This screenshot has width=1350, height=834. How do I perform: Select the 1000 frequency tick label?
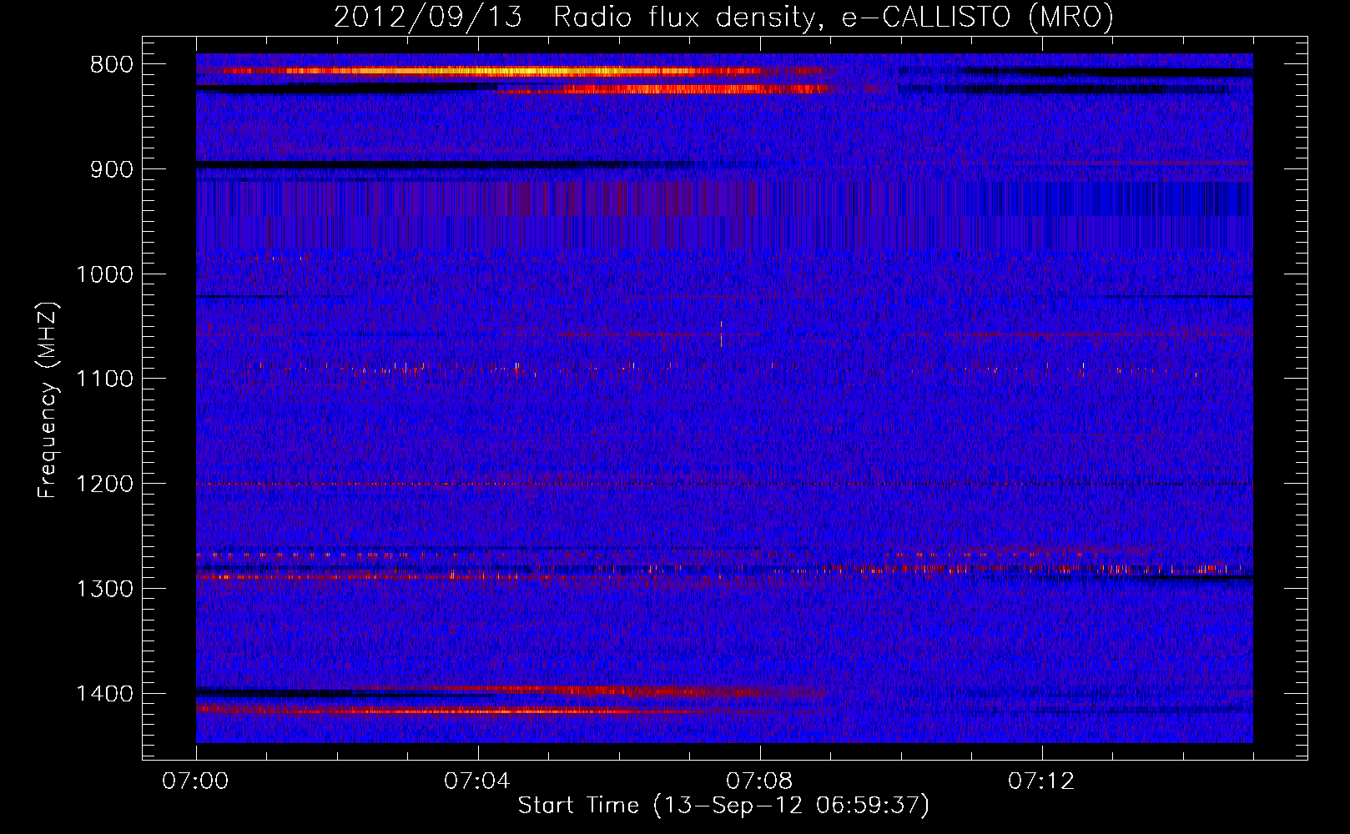[104, 274]
